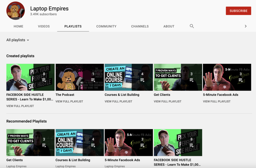Open created Get Clients playlist title
256x168 pixels.
tap(162, 95)
